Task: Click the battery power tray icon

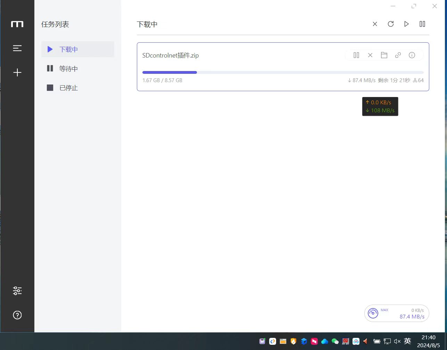Action: [377, 341]
